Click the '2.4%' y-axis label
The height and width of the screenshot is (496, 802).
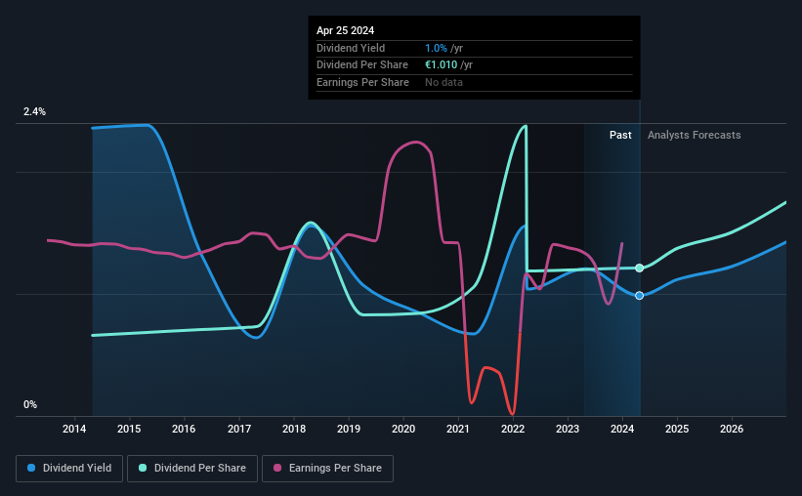pyautogui.click(x=34, y=111)
